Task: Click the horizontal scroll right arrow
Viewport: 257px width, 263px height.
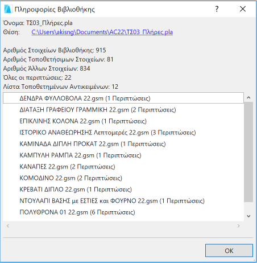Action: (238, 226)
